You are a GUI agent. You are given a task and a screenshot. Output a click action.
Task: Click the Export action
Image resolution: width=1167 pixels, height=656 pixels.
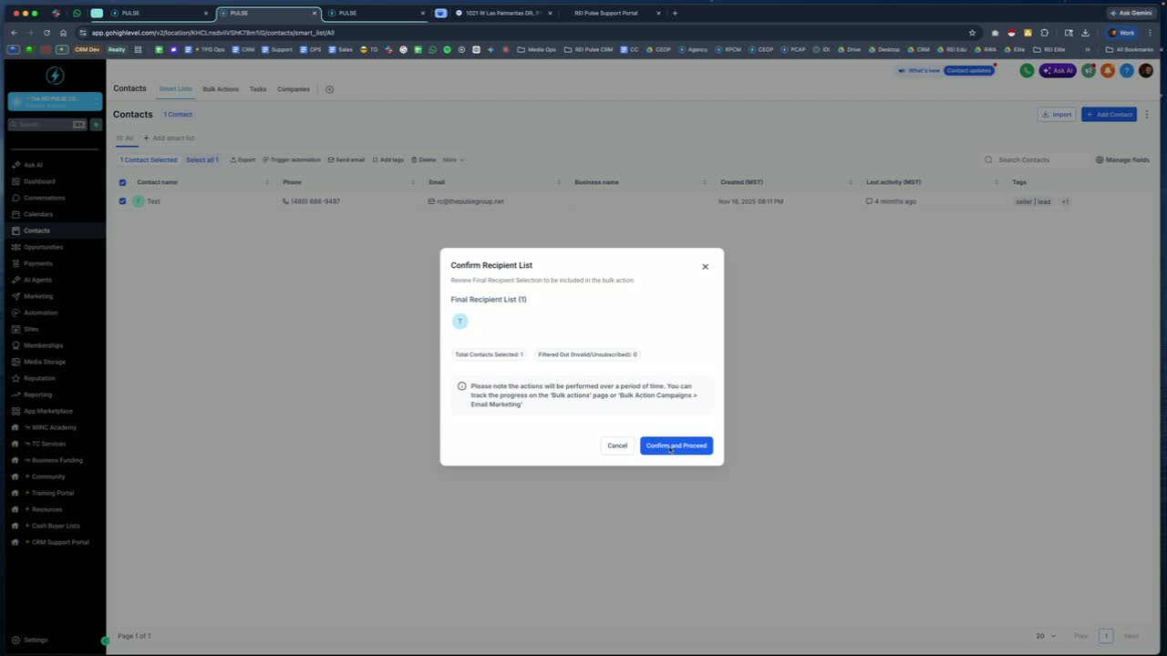click(243, 159)
